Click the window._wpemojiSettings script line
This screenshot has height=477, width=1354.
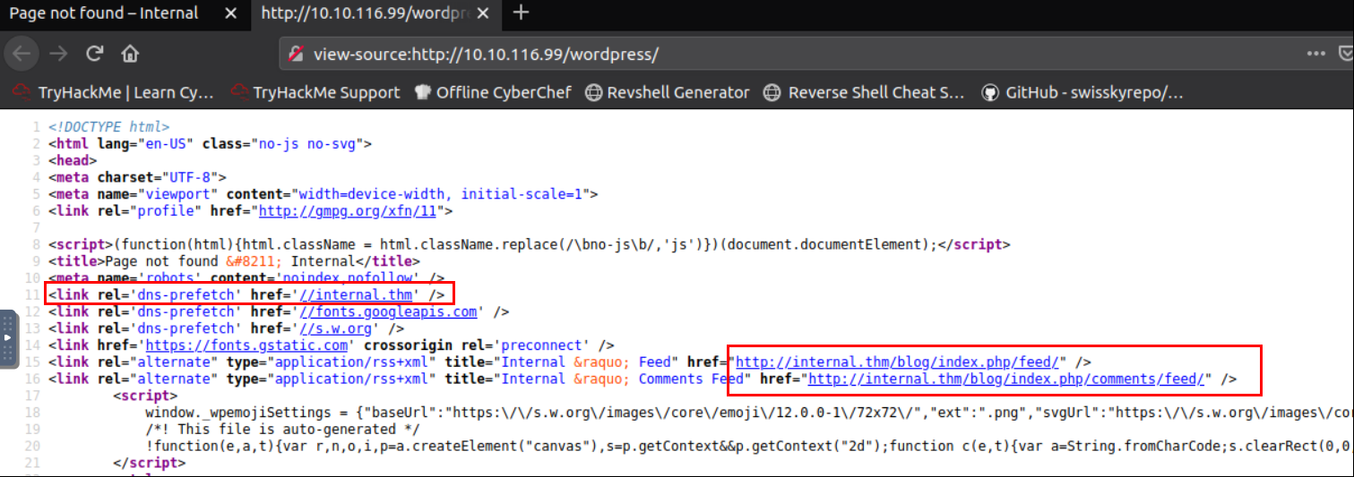[x=748, y=413]
